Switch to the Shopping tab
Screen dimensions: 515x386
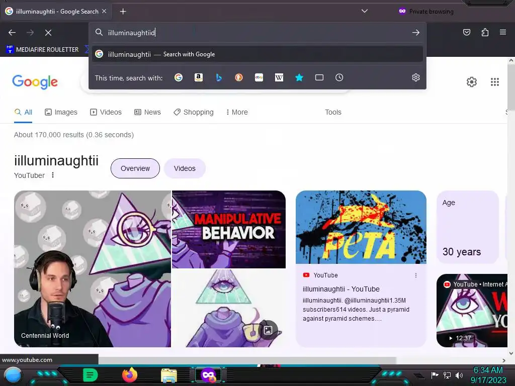(194, 112)
